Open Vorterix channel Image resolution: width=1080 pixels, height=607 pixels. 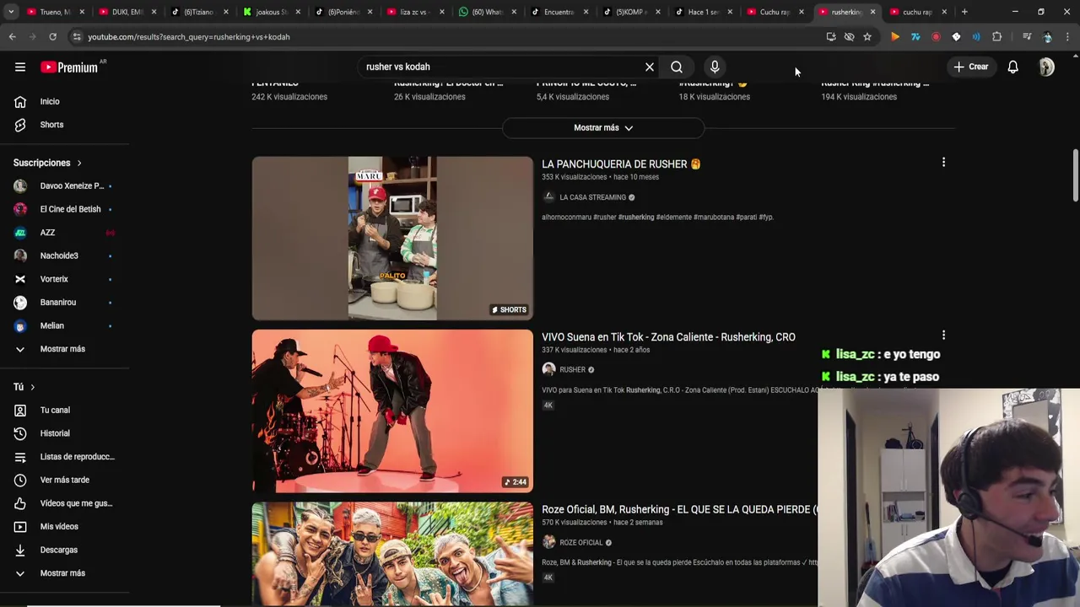64,279
